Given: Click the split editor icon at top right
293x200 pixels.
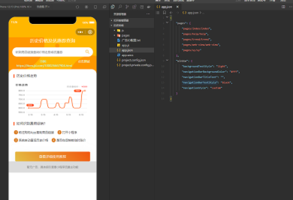Looking at the screenshot, I should (x=283, y=7).
